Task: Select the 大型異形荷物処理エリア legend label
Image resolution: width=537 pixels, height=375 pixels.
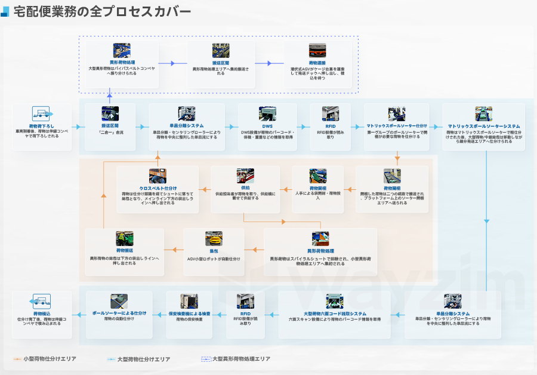Action: coord(242,359)
